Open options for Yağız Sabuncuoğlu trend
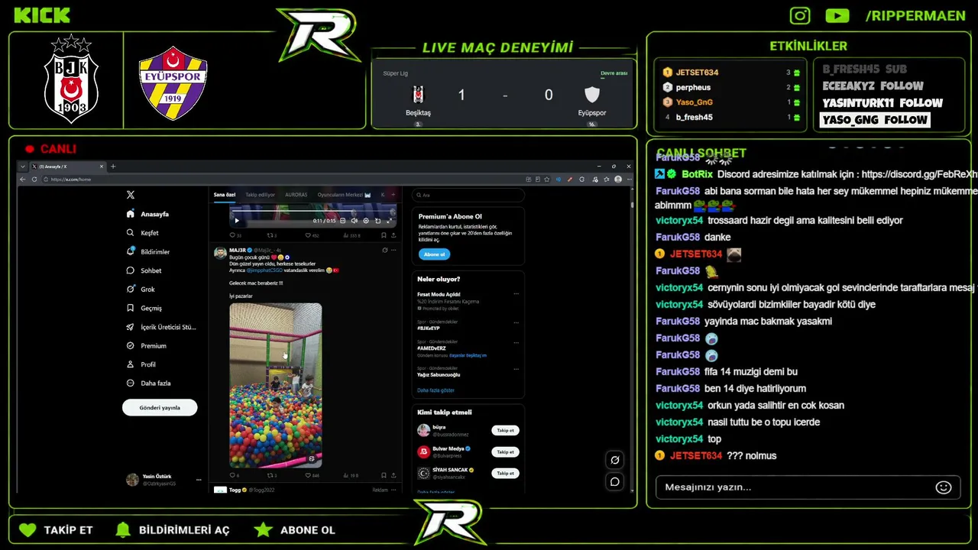Image resolution: width=978 pixels, height=550 pixels. pos(517,367)
